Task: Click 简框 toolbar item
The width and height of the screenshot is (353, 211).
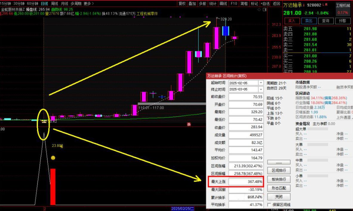Action: pyautogui.click(x=244, y=4)
